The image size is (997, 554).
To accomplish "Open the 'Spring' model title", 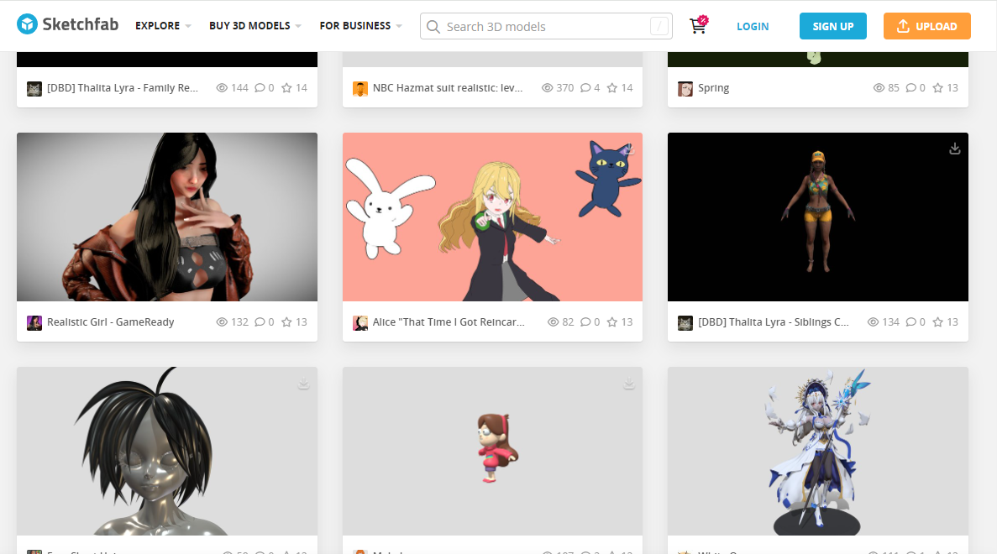I will (713, 87).
